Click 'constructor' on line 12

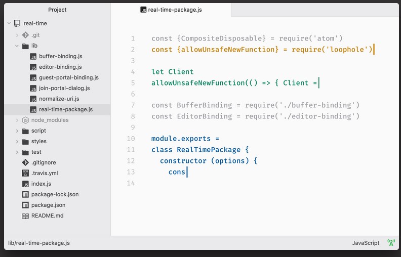(x=183, y=161)
